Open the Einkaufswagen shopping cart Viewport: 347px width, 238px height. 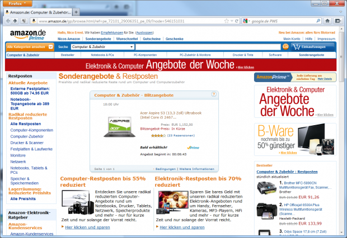coord(312,47)
